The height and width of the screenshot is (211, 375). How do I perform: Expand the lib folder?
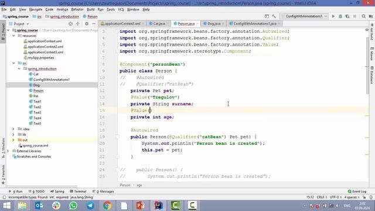(x=13, y=134)
